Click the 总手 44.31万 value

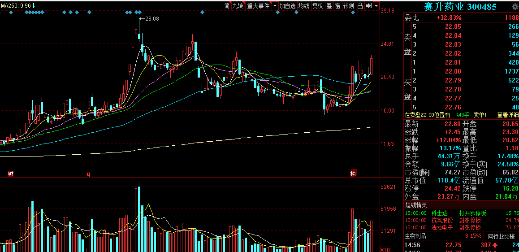click(450, 156)
